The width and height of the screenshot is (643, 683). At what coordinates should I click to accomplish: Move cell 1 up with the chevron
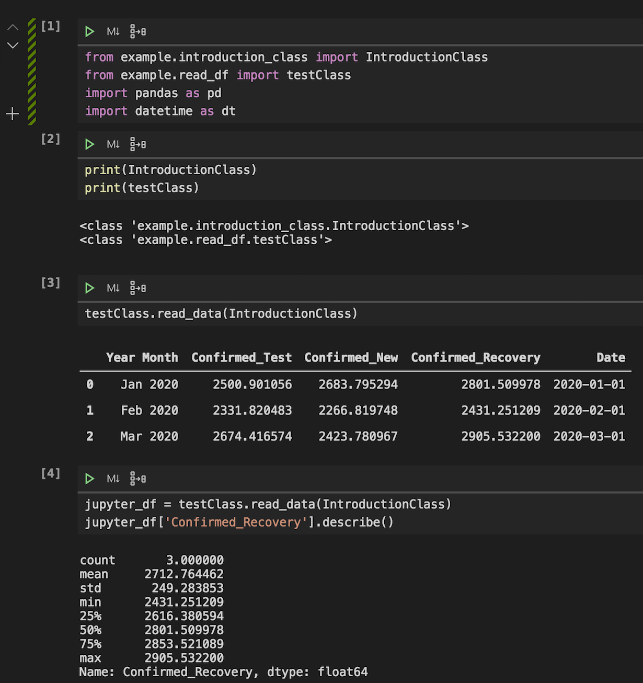click(x=13, y=27)
